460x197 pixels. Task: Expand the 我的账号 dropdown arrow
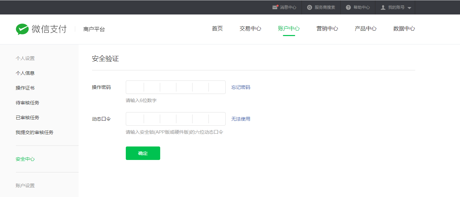point(409,8)
